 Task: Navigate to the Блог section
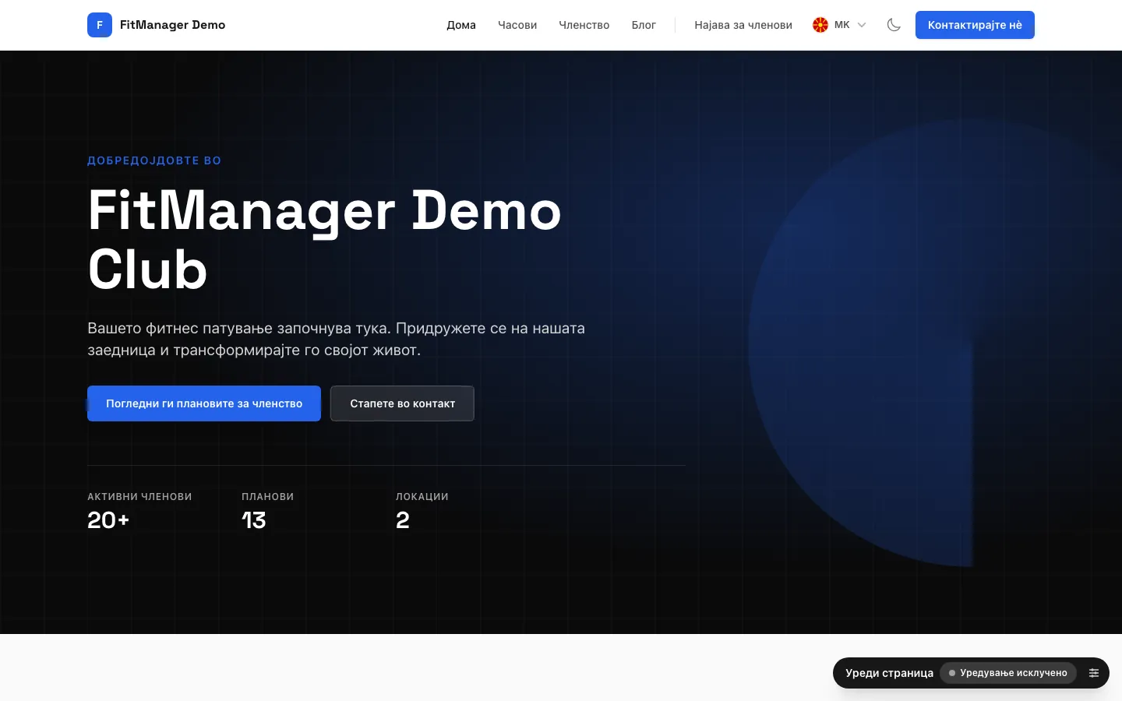644,25
